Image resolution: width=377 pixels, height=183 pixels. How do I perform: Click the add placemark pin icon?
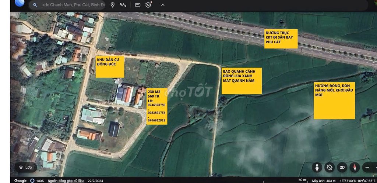113,5
